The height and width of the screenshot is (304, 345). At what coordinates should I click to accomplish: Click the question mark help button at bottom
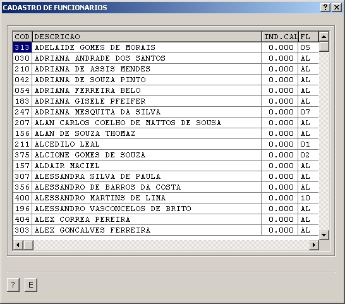(x=13, y=285)
